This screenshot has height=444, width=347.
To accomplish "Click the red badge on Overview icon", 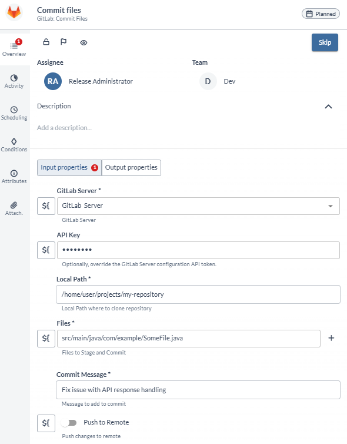I will (19, 42).
